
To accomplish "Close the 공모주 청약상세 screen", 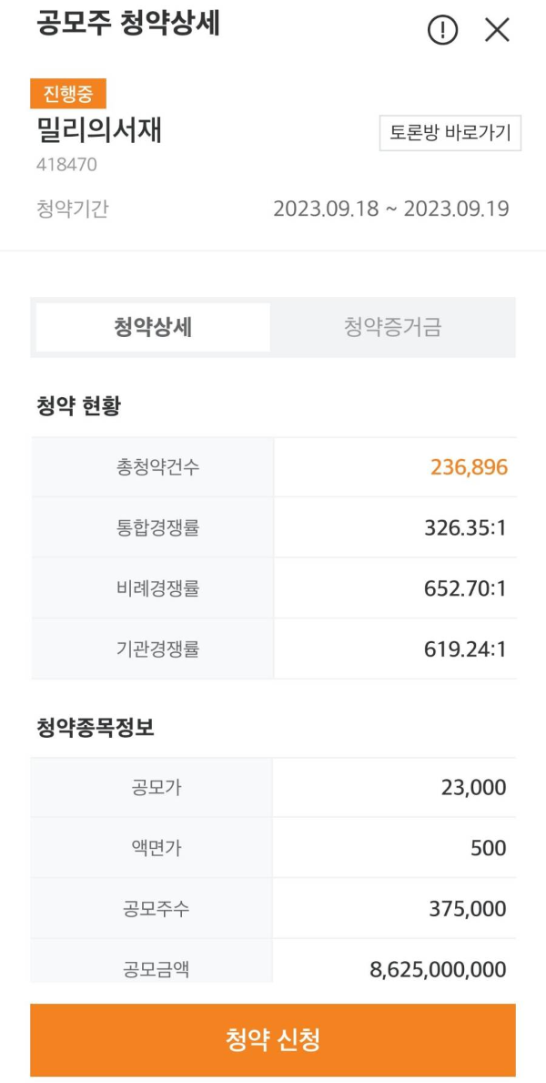I will [497, 30].
